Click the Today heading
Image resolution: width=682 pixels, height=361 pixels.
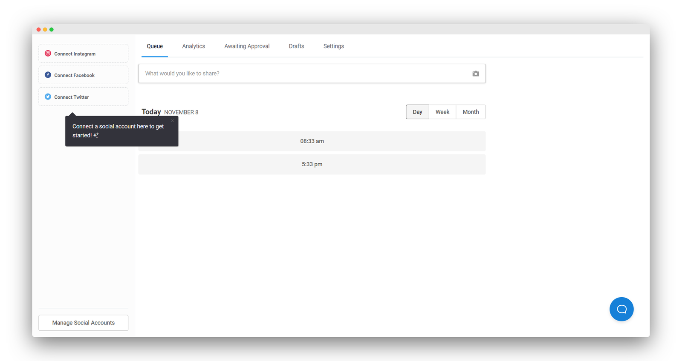[x=151, y=112]
